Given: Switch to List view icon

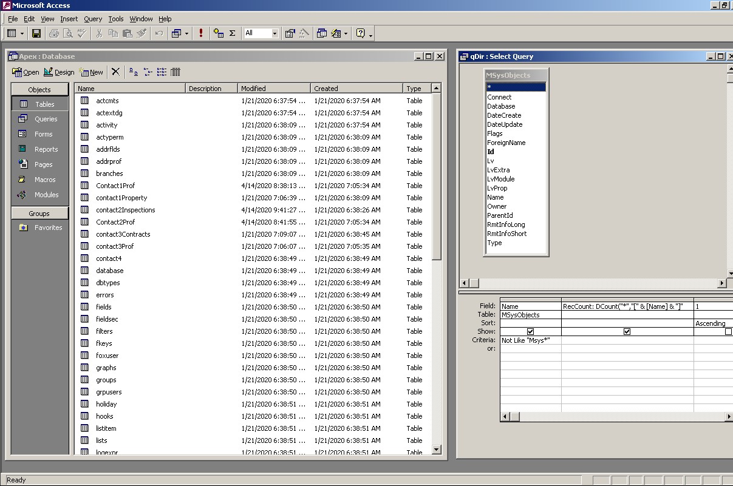Looking at the screenshot, I should [x=162, y=72].
